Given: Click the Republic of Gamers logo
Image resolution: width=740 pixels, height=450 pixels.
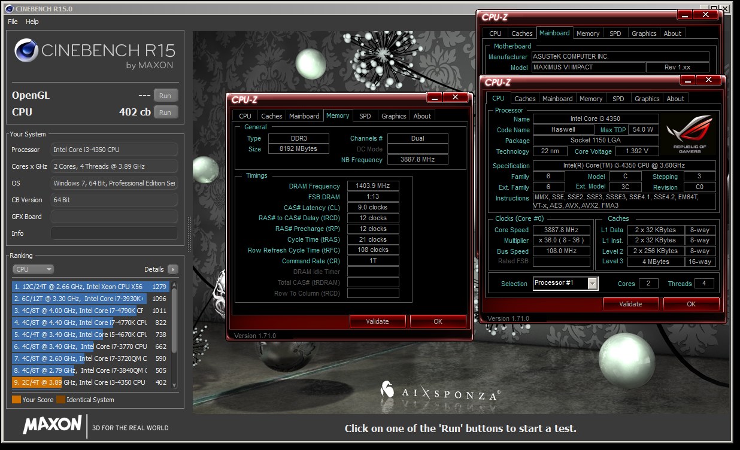Looking at the screenshot, I should coord(690,133).
